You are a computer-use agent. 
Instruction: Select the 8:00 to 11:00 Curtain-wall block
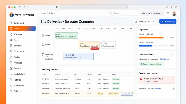(78, 56)
